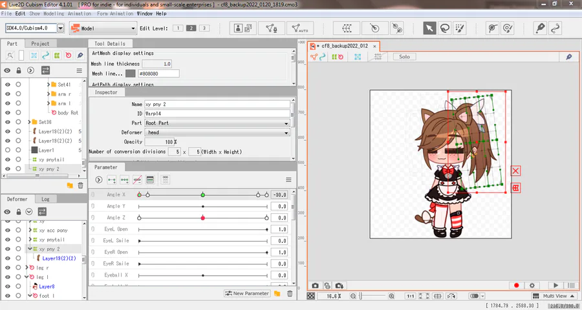Screen dimensions: 582x310
Task: Delete parameter with trash icon
Action: tap(290, 294)
